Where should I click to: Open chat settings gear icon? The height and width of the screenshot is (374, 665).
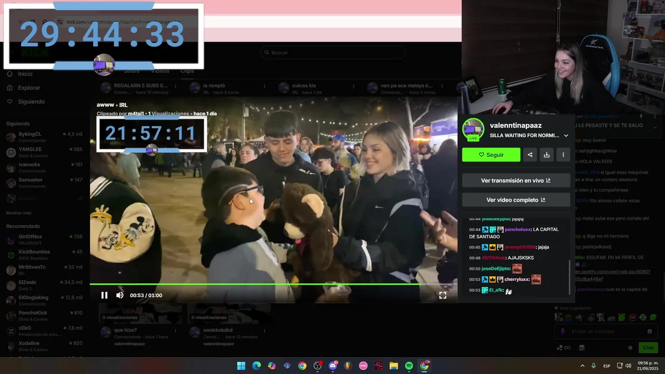click(x=630, y=348)
